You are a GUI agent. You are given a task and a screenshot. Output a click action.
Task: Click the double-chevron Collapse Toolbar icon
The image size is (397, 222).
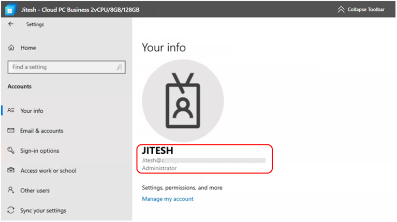coord(341,9)
